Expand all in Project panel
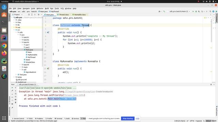Screen dimensions: 218x122 pos(32,15)
